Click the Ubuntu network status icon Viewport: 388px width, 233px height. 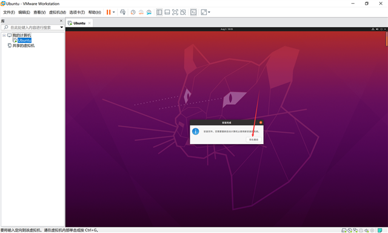[373, 29]
